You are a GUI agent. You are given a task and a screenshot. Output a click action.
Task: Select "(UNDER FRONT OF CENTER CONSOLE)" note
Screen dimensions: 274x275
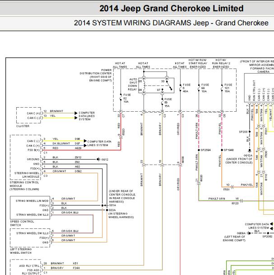click(239, 161)
